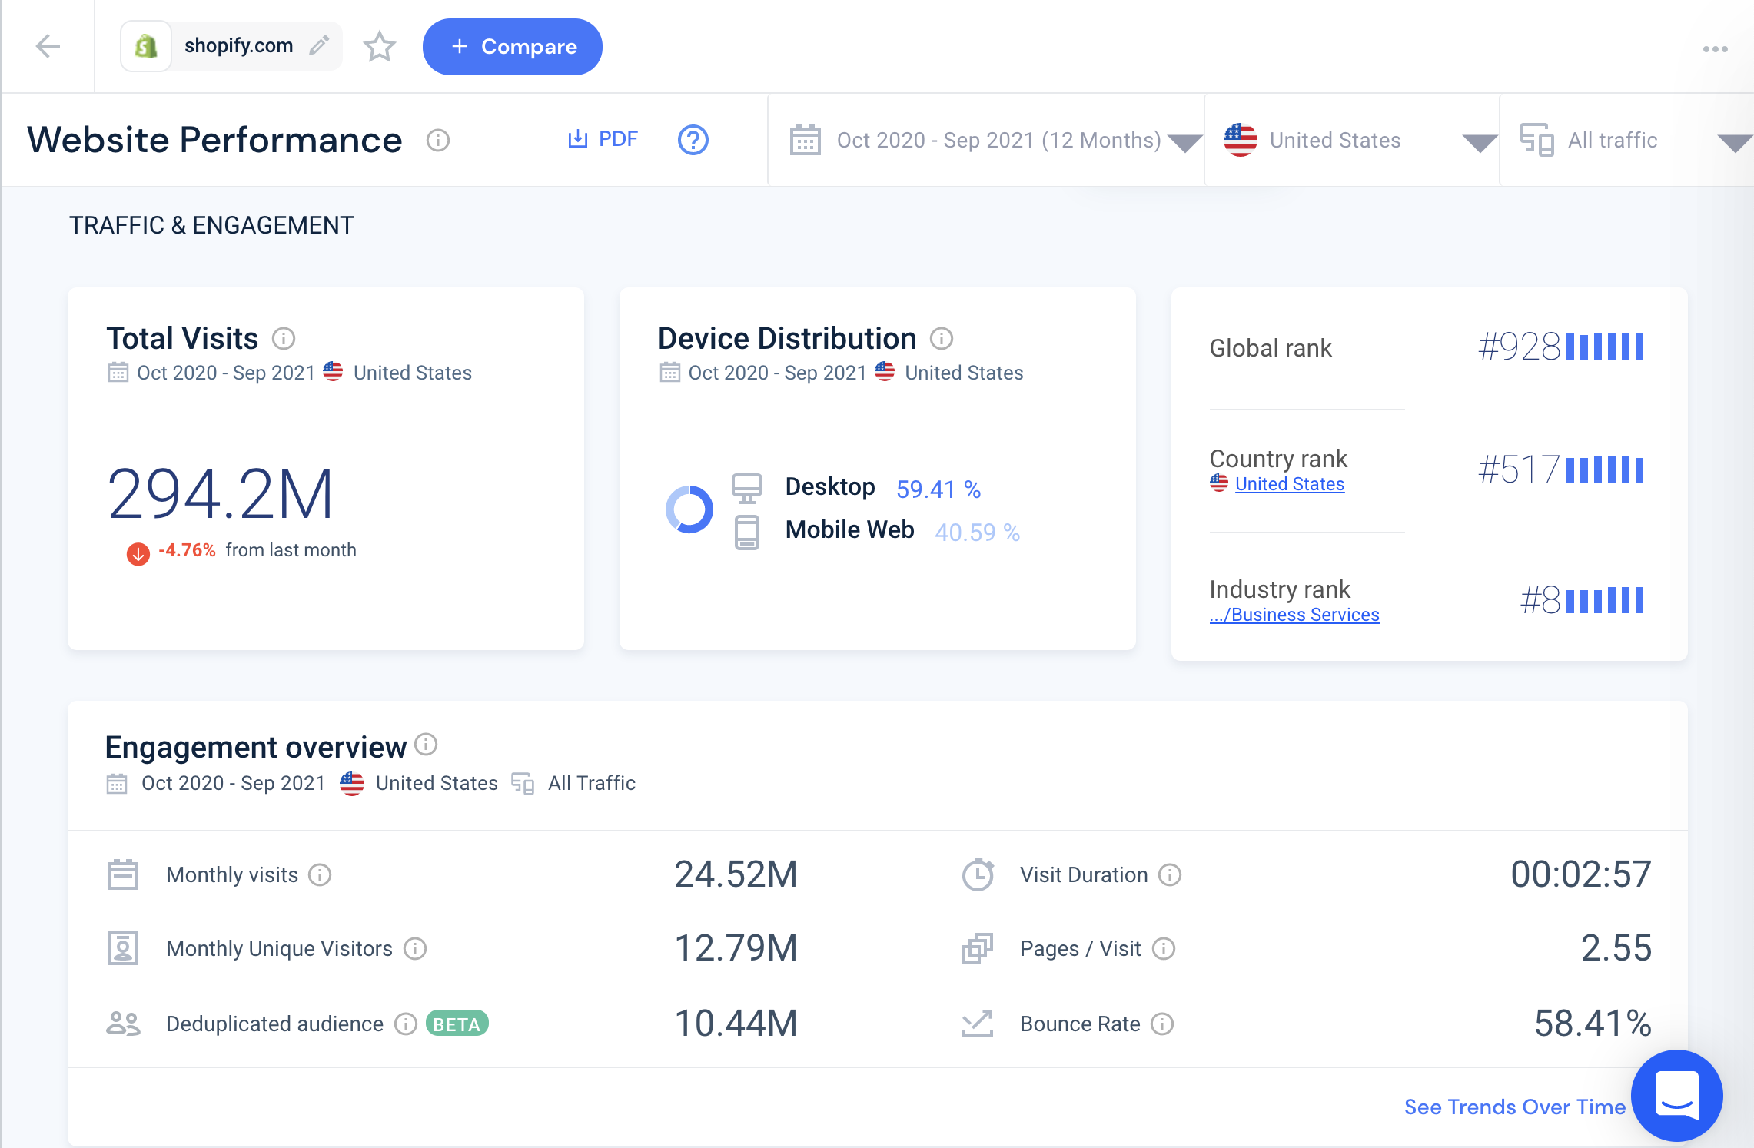Show info for Monthly Unique Visitors
1754x1148 pixels.
click(x=415, y=949)
